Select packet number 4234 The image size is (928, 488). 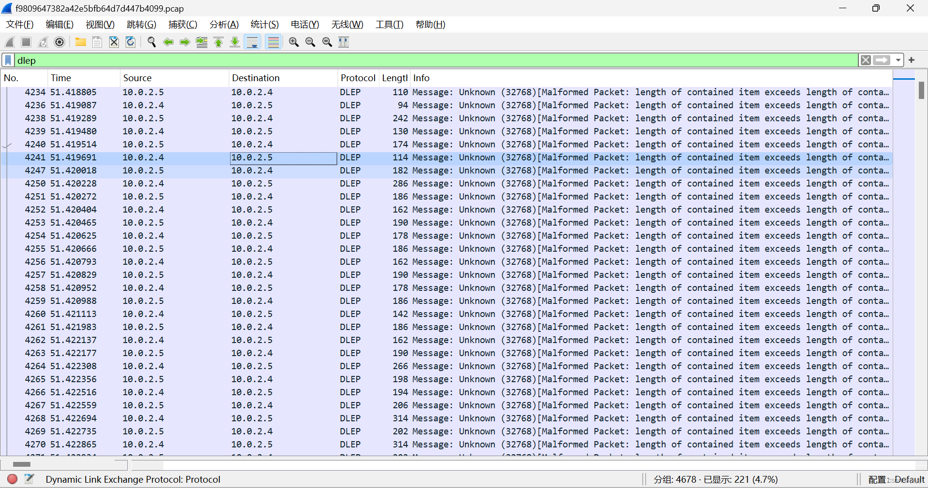click(x=446, y=92)
